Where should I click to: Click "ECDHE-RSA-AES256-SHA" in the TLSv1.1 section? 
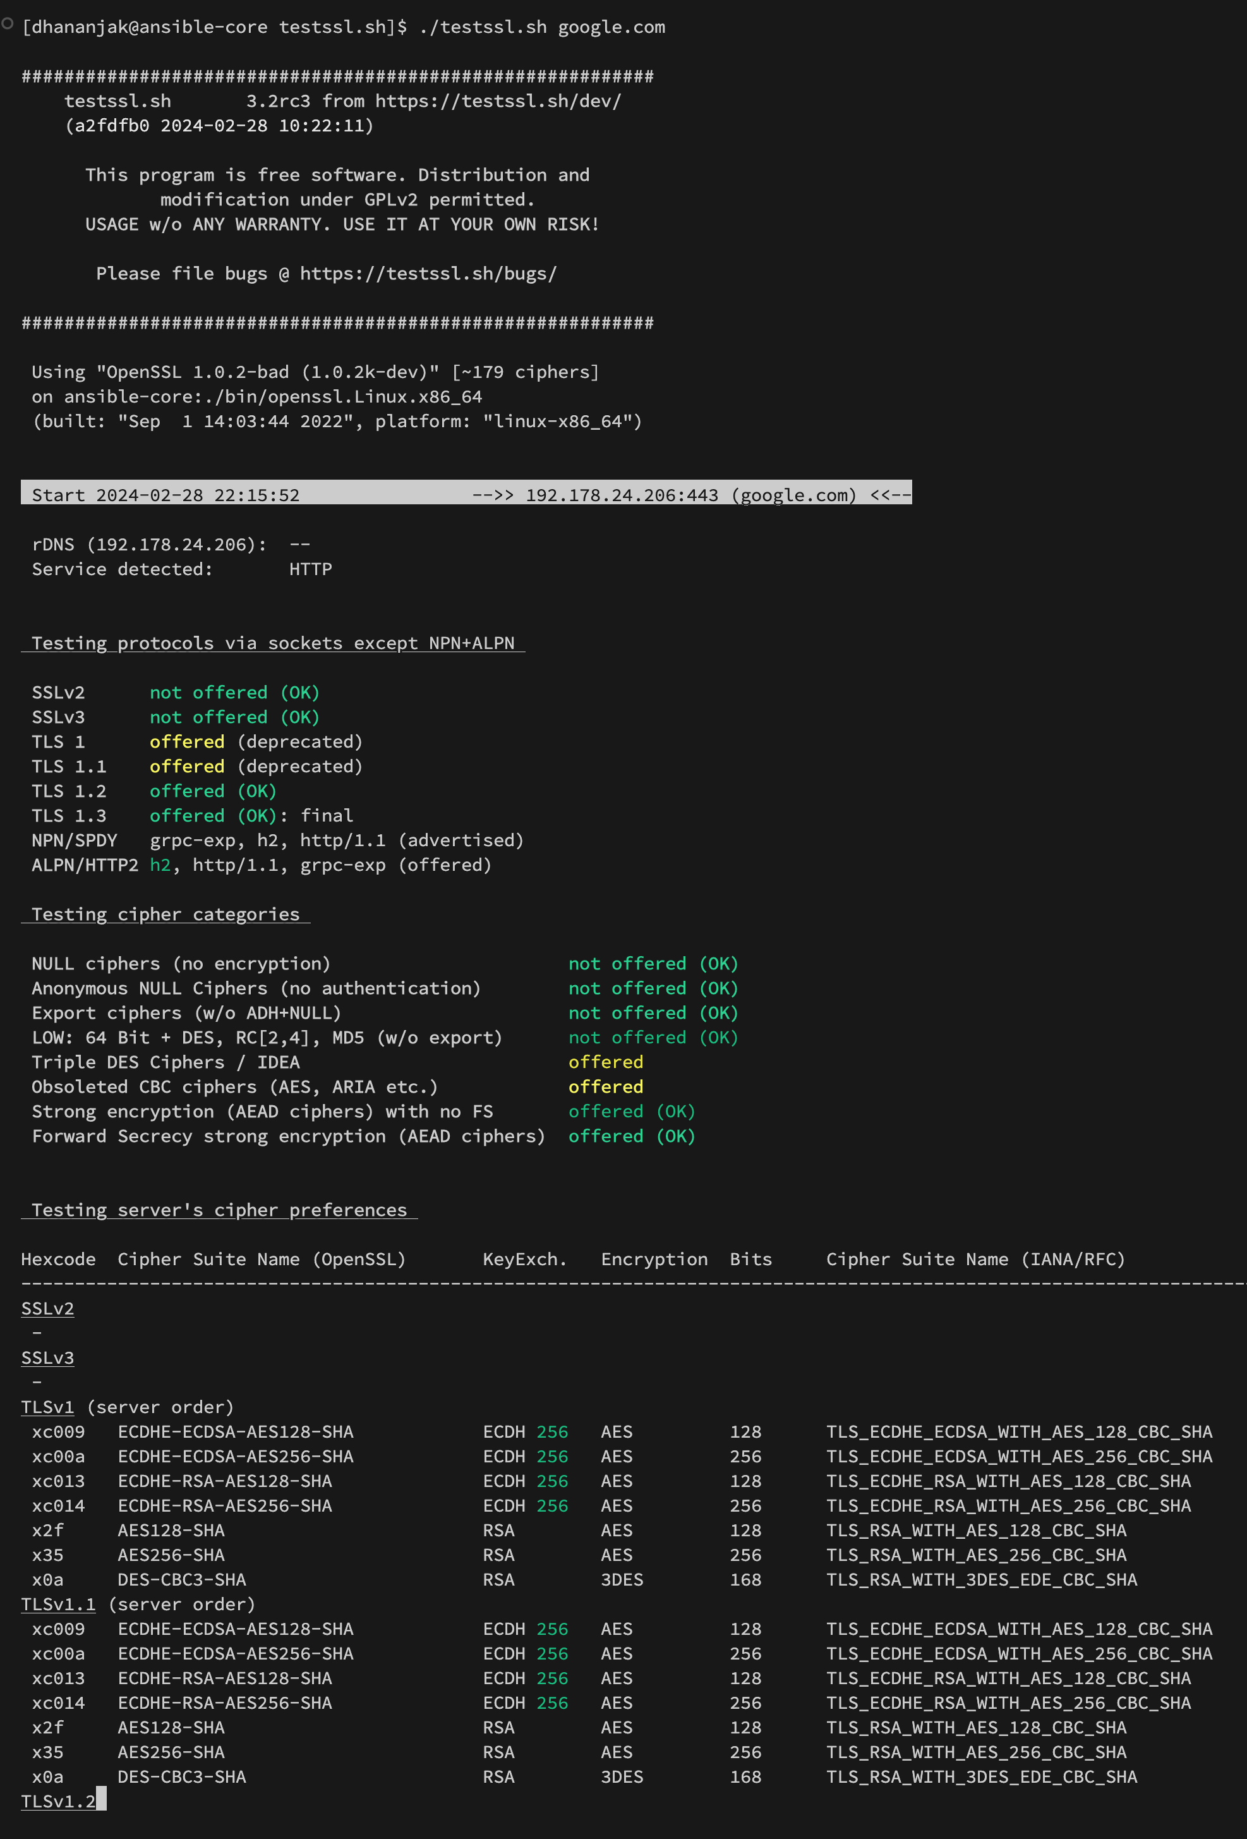[x=225, y=1703]
